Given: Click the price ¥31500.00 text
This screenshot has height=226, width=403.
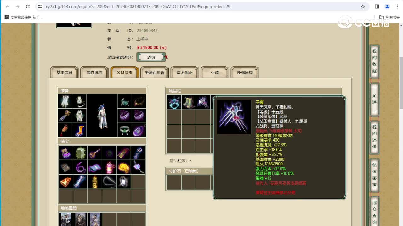Looking at the screenshot, I should point(152,48).
